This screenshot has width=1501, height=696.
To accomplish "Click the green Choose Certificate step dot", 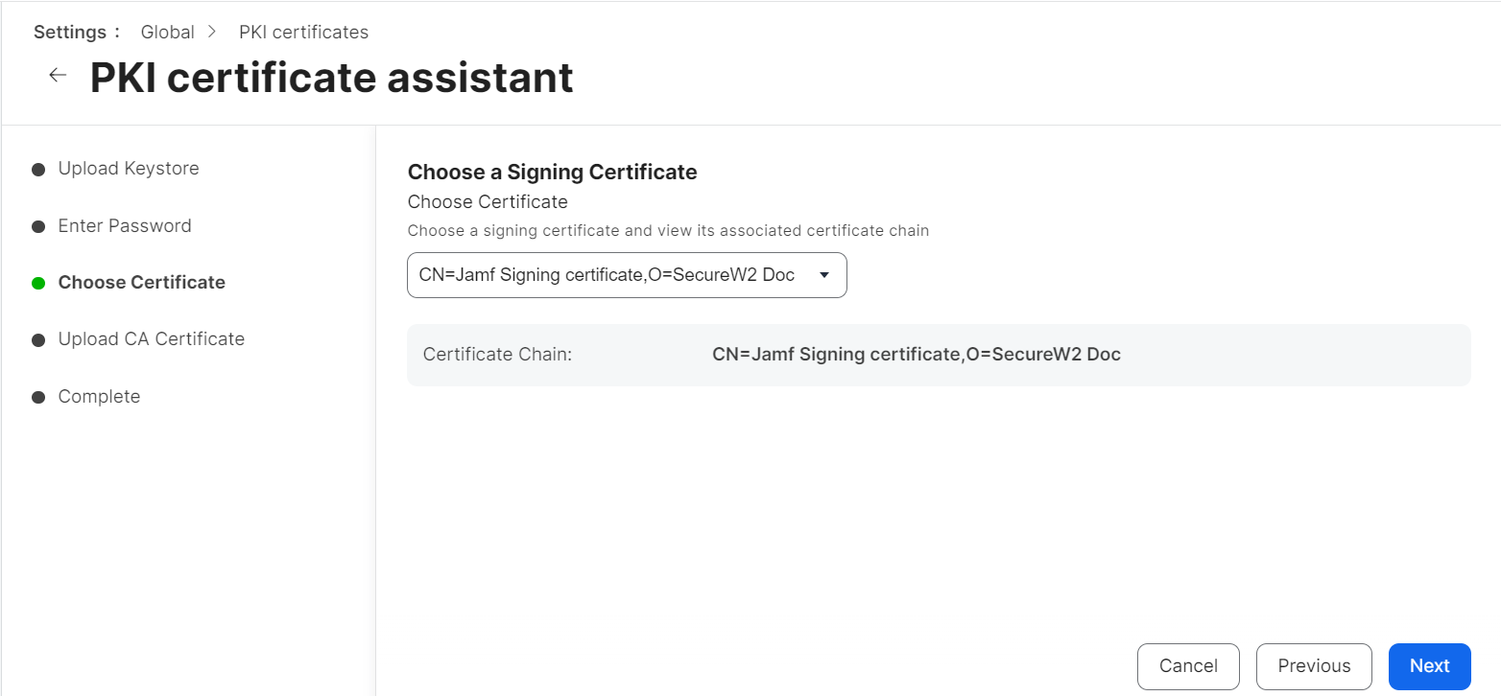I will [38, 283].
